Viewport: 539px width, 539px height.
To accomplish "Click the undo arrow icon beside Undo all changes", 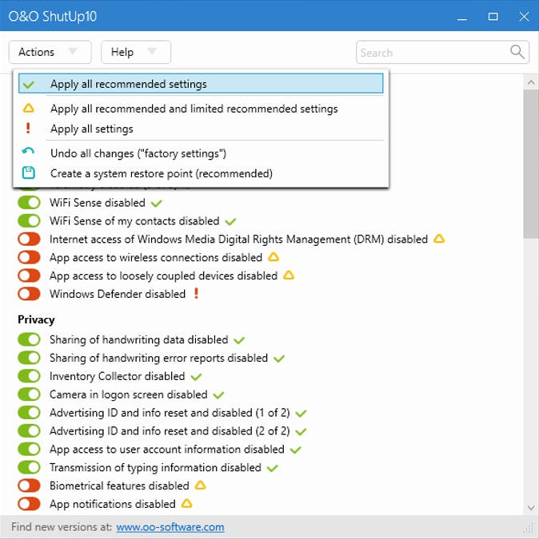I will click(28, 151).
